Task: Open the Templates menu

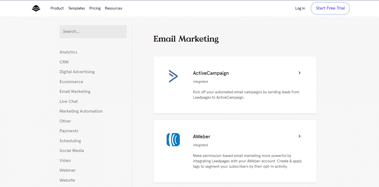Action: (77, 8)
